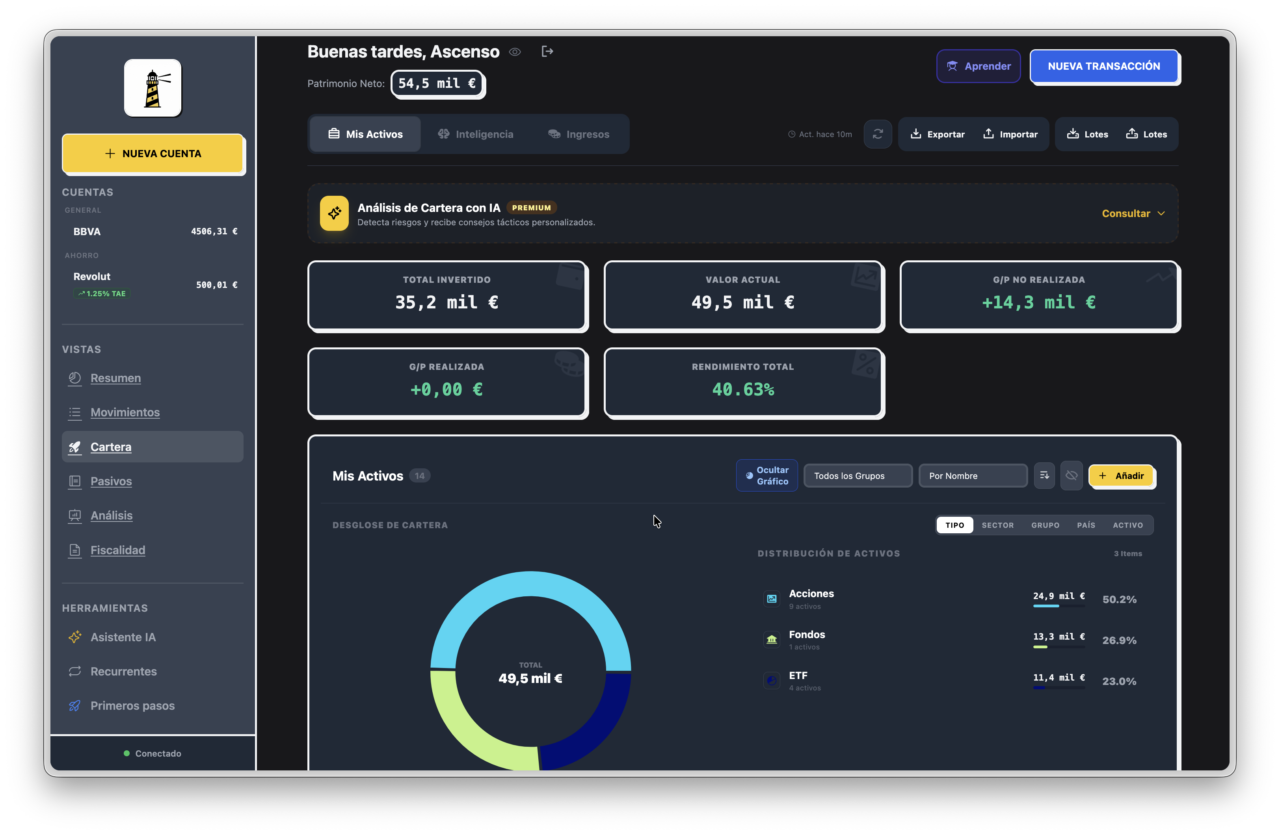
Task: Click the lighthouse app logo
Action: coord(153,88)
